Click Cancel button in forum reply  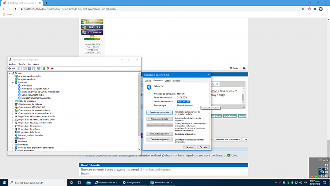[x=242, y=116]
